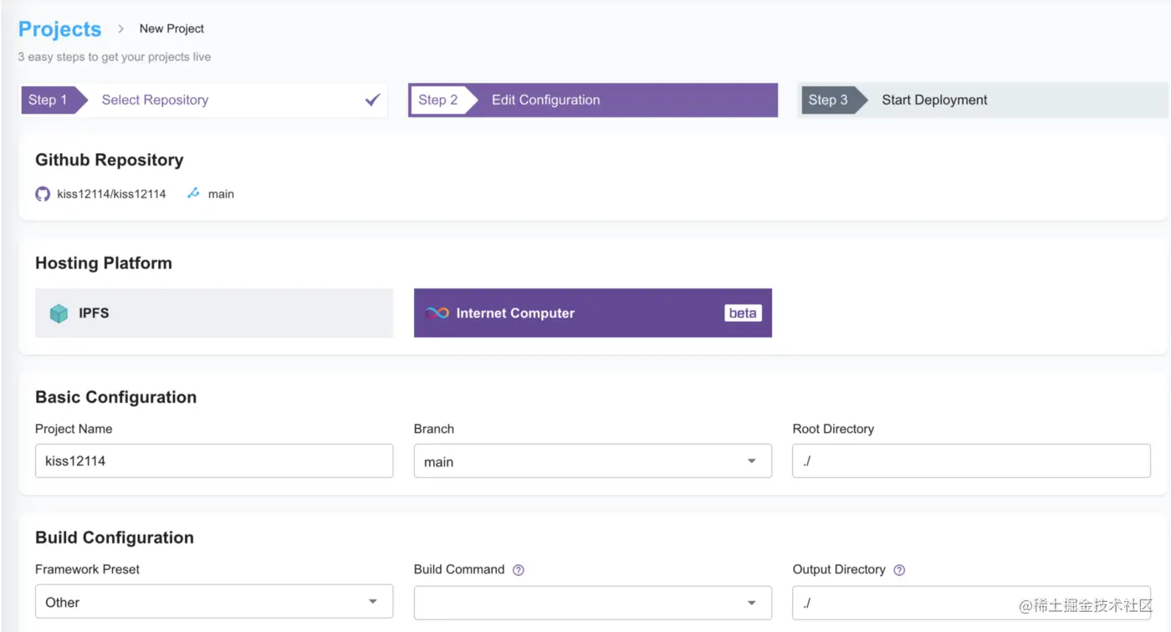Expand the Framework Preset dropdown
The height and width of the screenshot is (632, 1171).
[213, 602]
